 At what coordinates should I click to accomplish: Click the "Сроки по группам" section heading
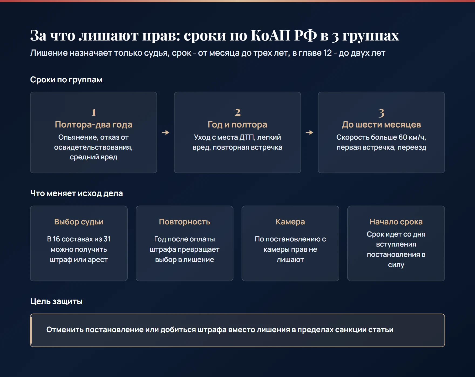(66, 80)
